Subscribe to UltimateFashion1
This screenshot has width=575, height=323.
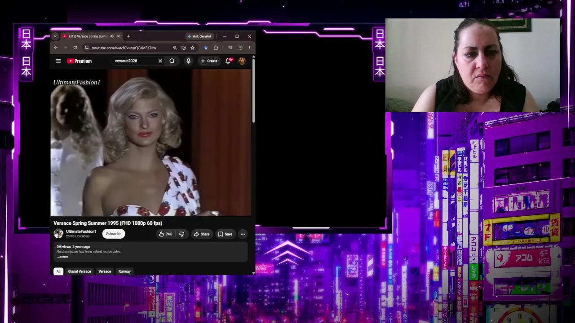point(114,234)
